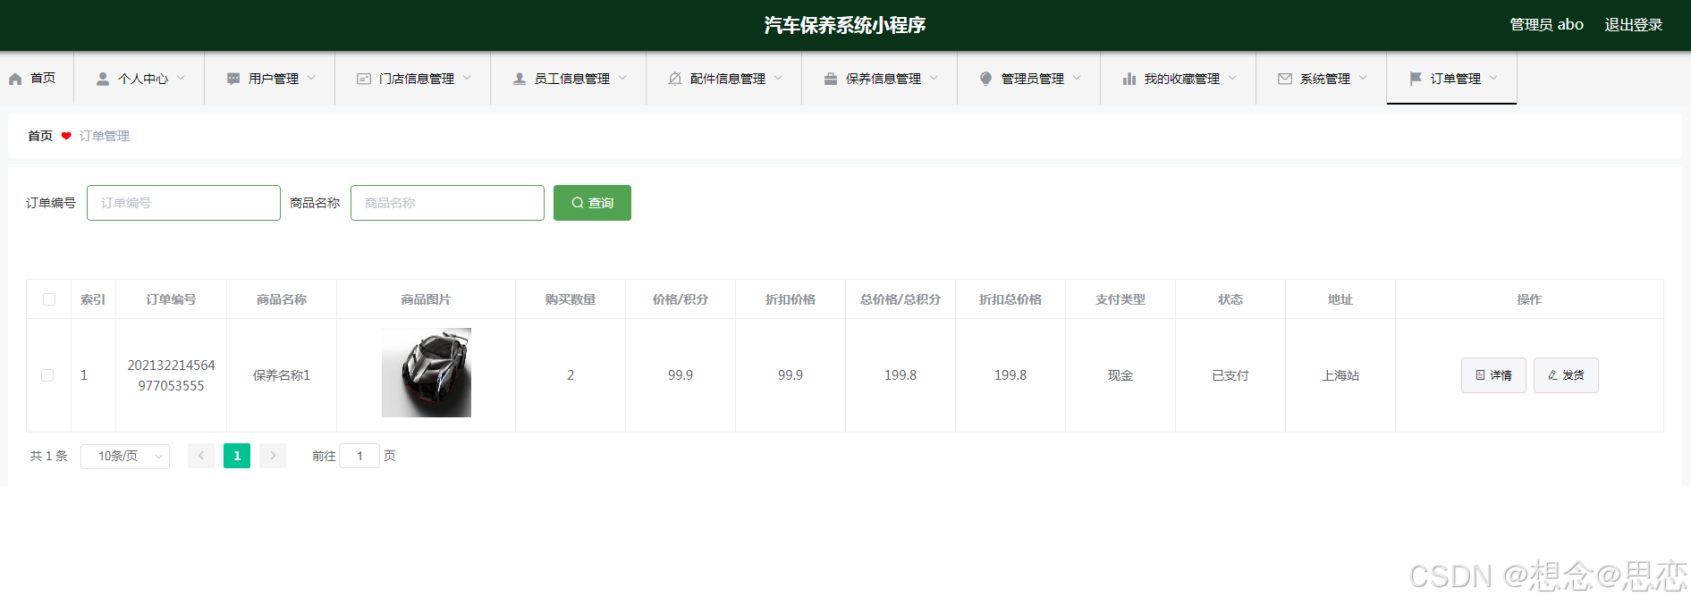Click order number 202132214564977053555 cell
The image size is (1691, 605).
coord(171,375)
